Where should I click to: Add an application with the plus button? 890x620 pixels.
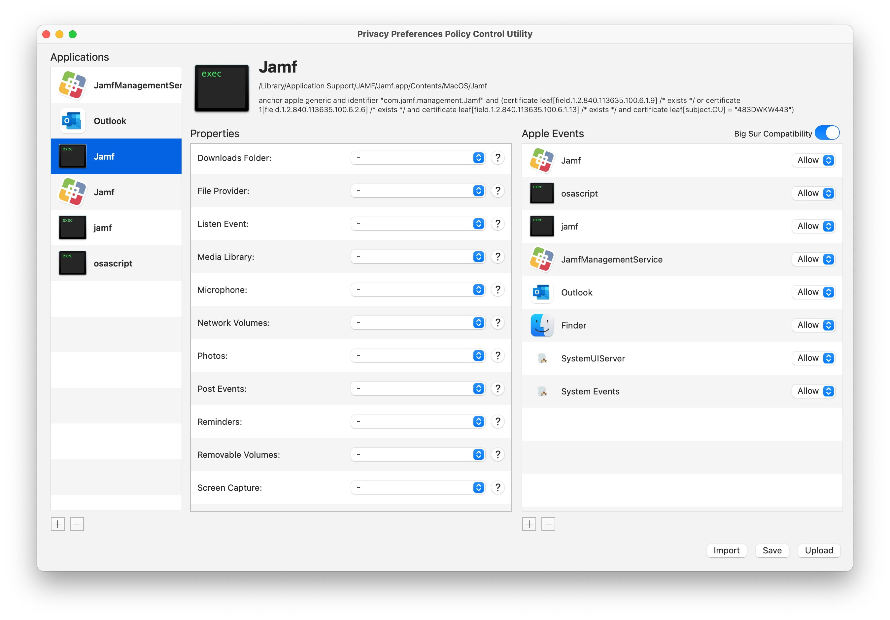58,524
